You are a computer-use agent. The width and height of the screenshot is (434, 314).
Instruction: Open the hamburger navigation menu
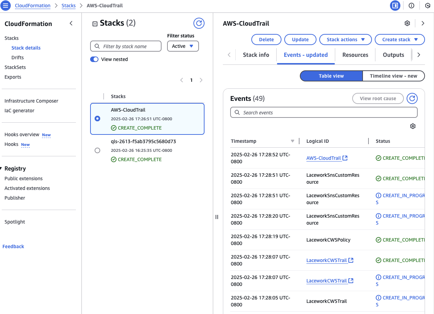pos(6,6)
